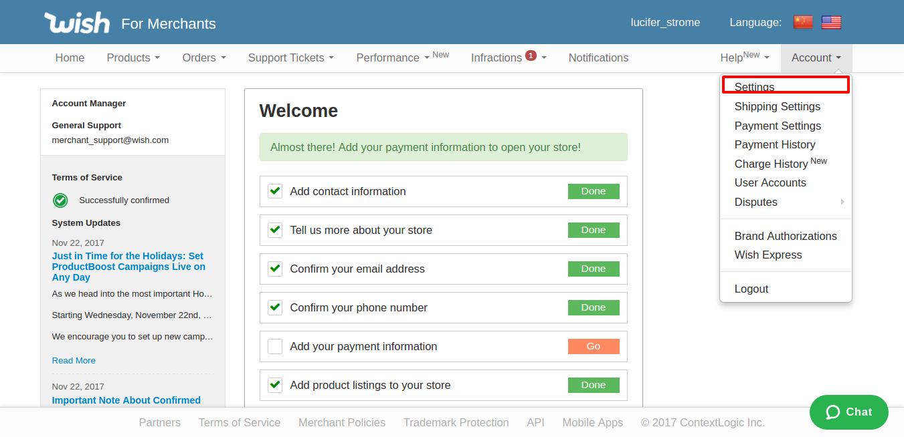904x437 pixels.
Task: Go to the Home tab
Action: pos(70,58)
